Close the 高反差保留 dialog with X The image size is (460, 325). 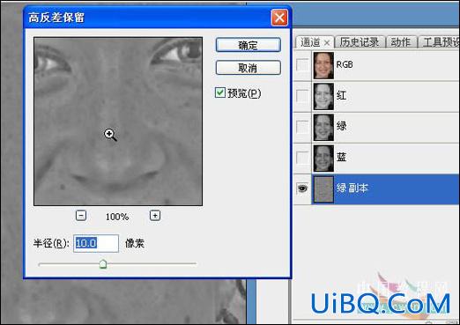pos(279,18)
